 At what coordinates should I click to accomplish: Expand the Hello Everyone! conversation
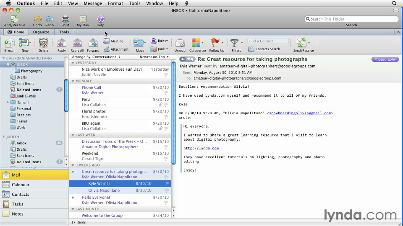coord(73,198)
